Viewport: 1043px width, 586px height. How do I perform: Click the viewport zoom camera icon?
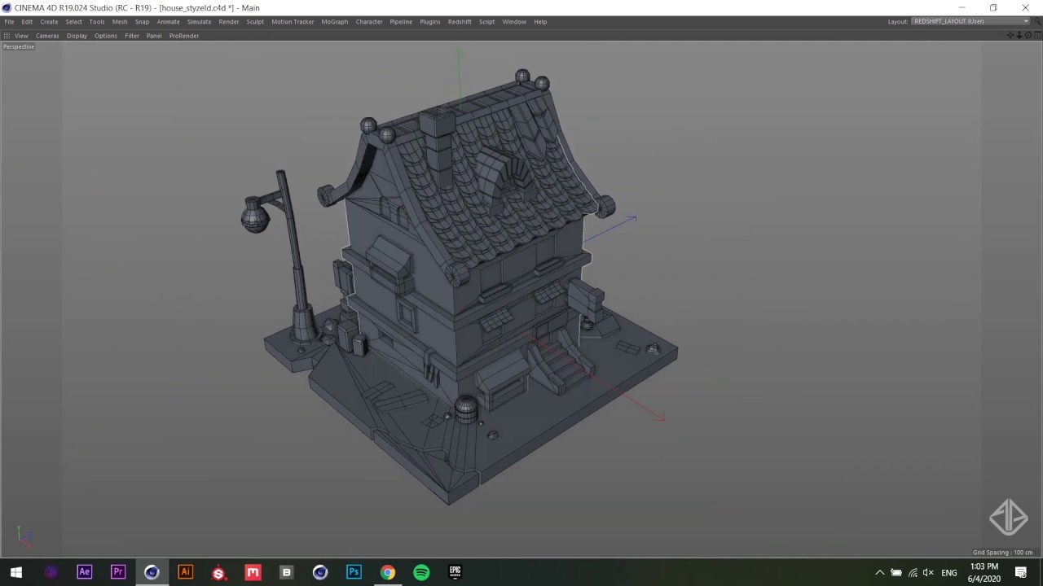click(x=1019, y=35)
